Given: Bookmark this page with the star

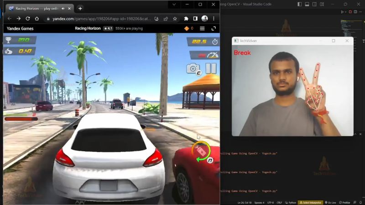Looking at the screenshot, I should point(175,19).
